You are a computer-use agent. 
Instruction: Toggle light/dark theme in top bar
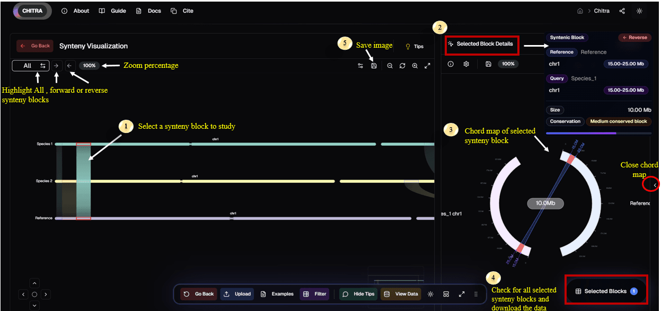(x=639, y=11)
